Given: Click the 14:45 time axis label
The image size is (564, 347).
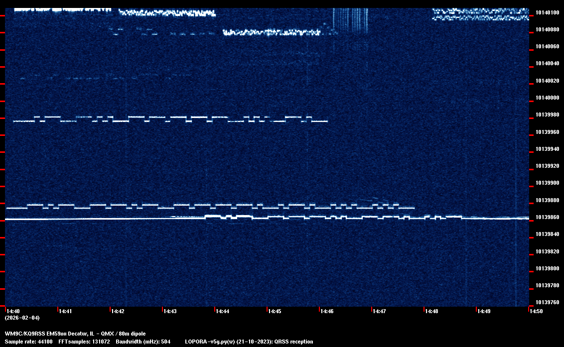Looking at the screenshot, I should [275, 311].
